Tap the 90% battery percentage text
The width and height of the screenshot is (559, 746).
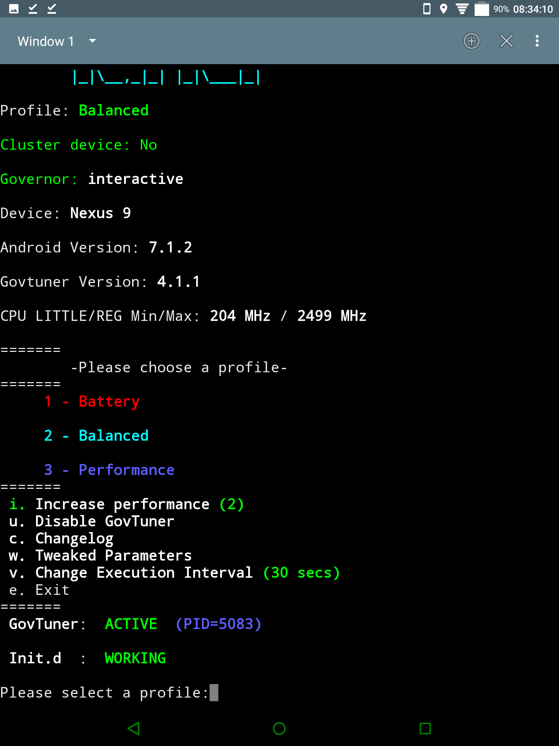501,9
